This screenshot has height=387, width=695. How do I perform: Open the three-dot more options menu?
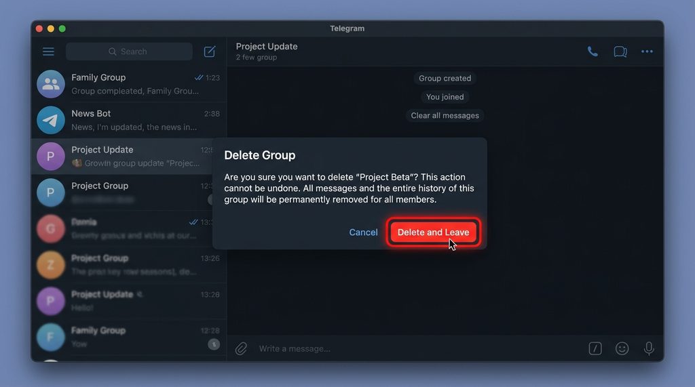[647, 52]
